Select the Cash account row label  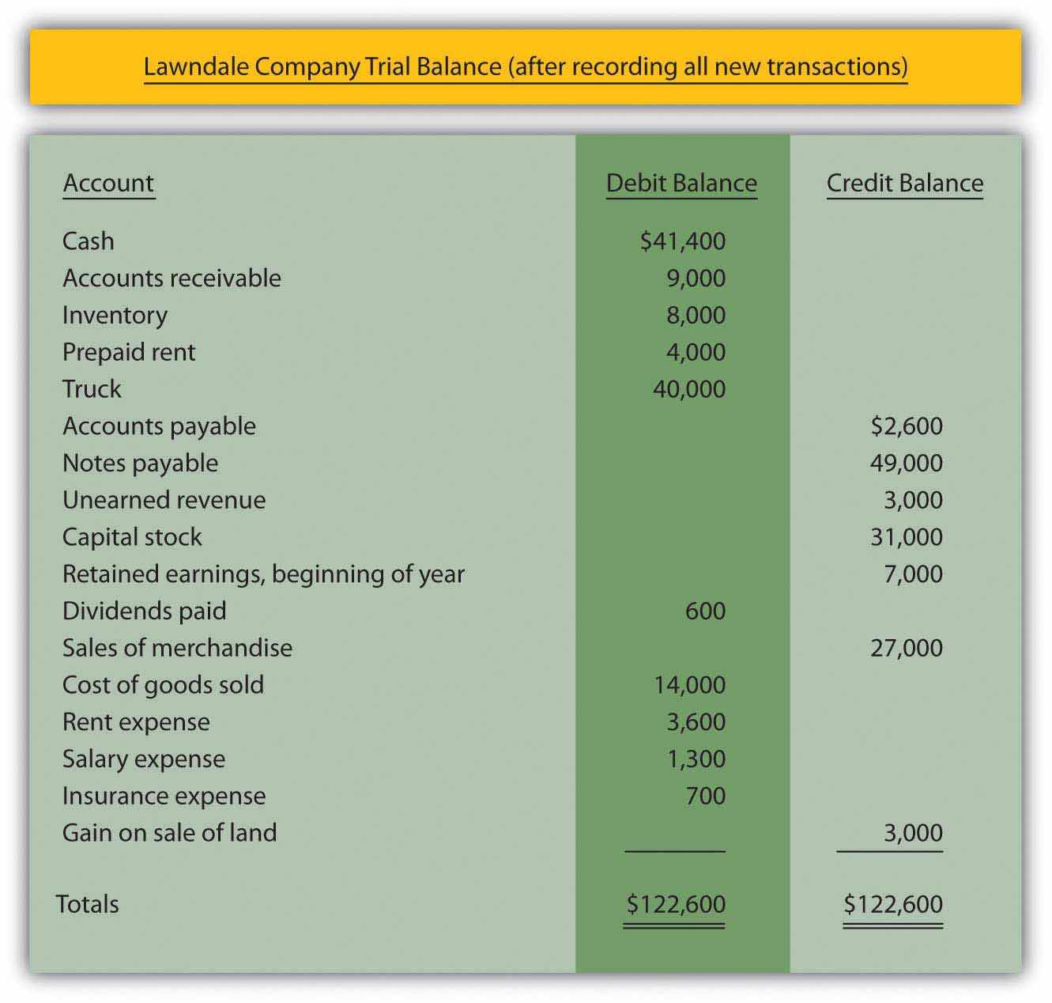[x=89, y=240]
